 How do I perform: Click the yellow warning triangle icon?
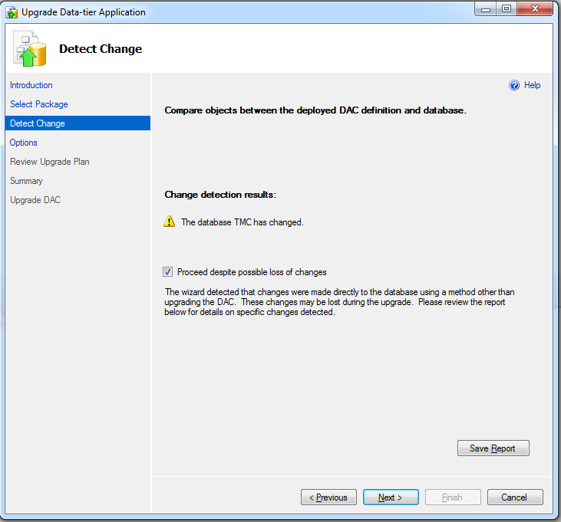(170, 222)
